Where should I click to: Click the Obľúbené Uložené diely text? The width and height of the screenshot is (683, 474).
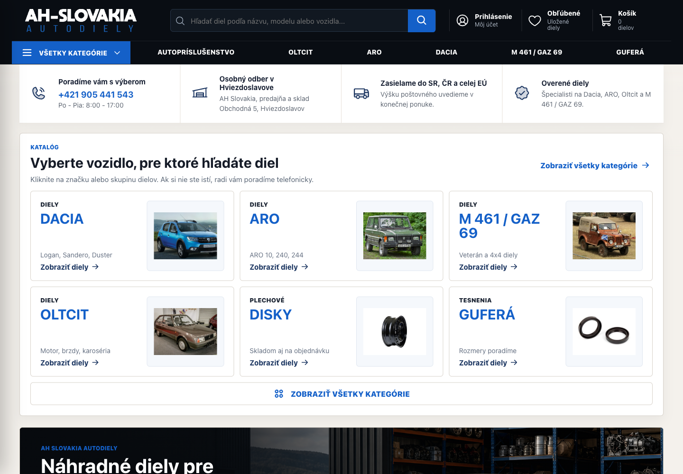pyautogui.click(x=563, y=20)
